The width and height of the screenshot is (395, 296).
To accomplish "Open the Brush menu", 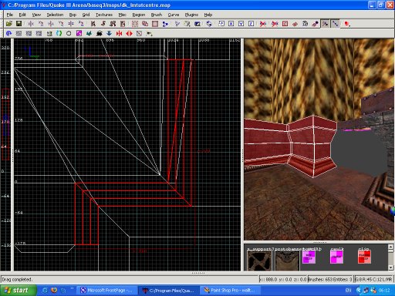I will pyautogui.click(x=157, y=15).
